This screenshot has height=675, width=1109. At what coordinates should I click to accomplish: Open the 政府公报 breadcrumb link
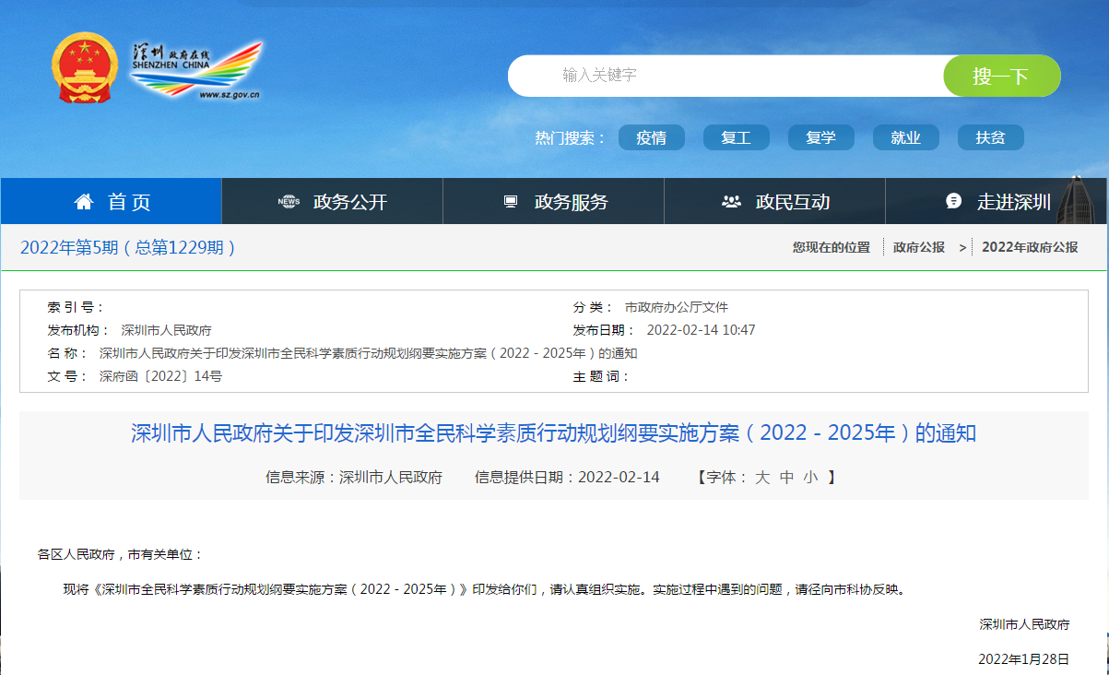coord(918,247)
